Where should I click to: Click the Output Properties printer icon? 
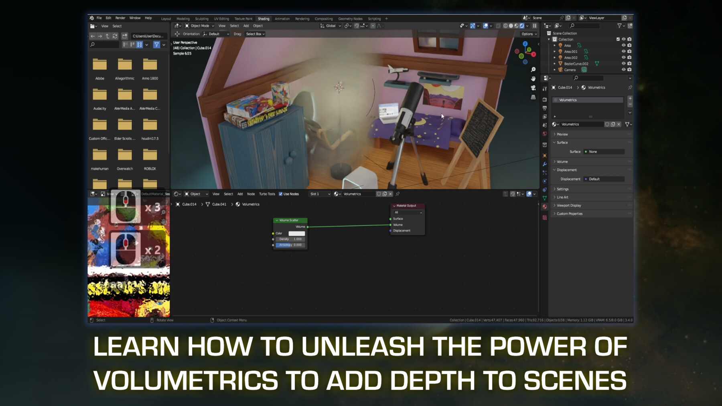click(x=544, y=108)
